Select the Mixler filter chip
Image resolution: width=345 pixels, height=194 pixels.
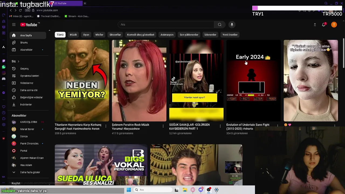99,34
